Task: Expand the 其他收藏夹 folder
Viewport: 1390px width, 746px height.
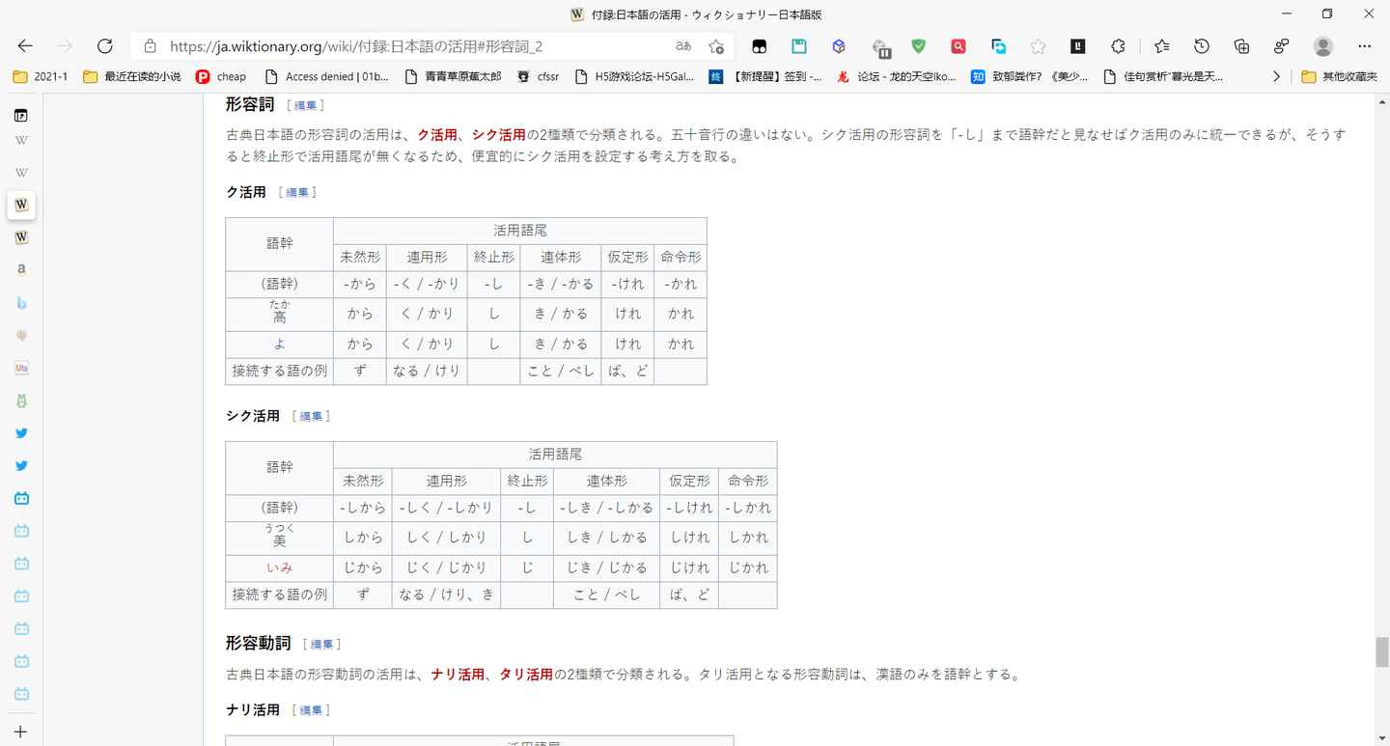Action: [1339, 76]
